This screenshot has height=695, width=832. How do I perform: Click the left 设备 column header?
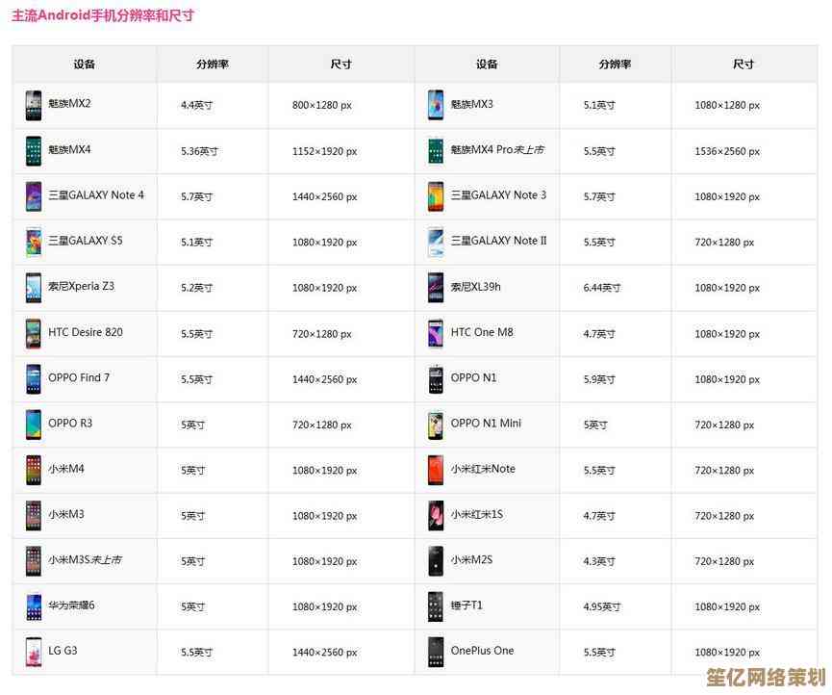[x=85, y=64]
